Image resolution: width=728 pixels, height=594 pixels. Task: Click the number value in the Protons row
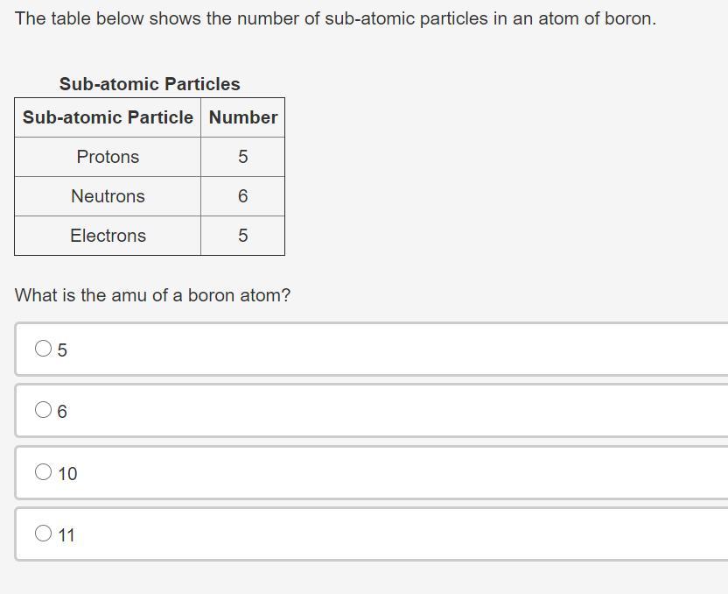[242, 157]
